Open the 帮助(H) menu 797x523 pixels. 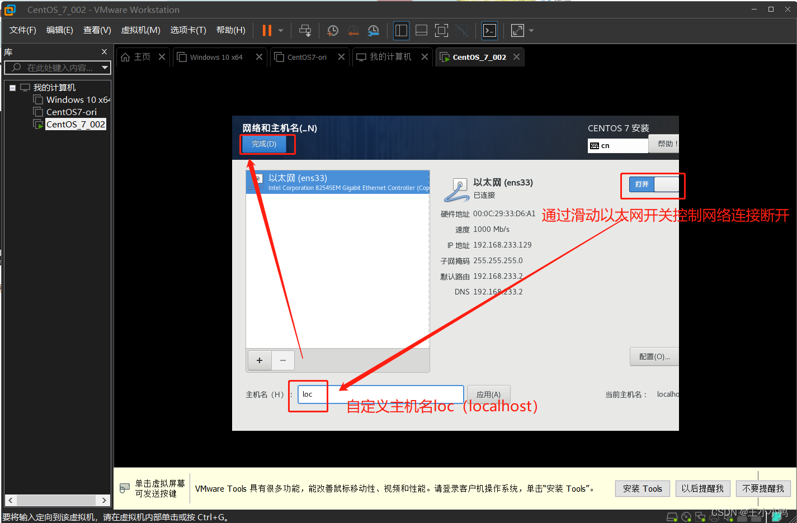click(231, 30)
